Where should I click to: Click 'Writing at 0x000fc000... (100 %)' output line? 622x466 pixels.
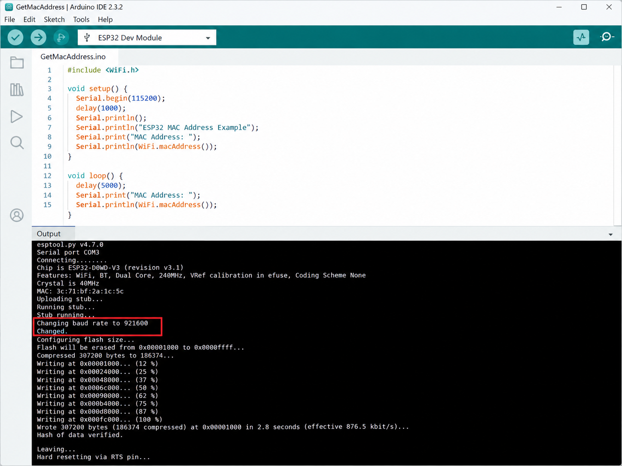(x=100, y=420)
